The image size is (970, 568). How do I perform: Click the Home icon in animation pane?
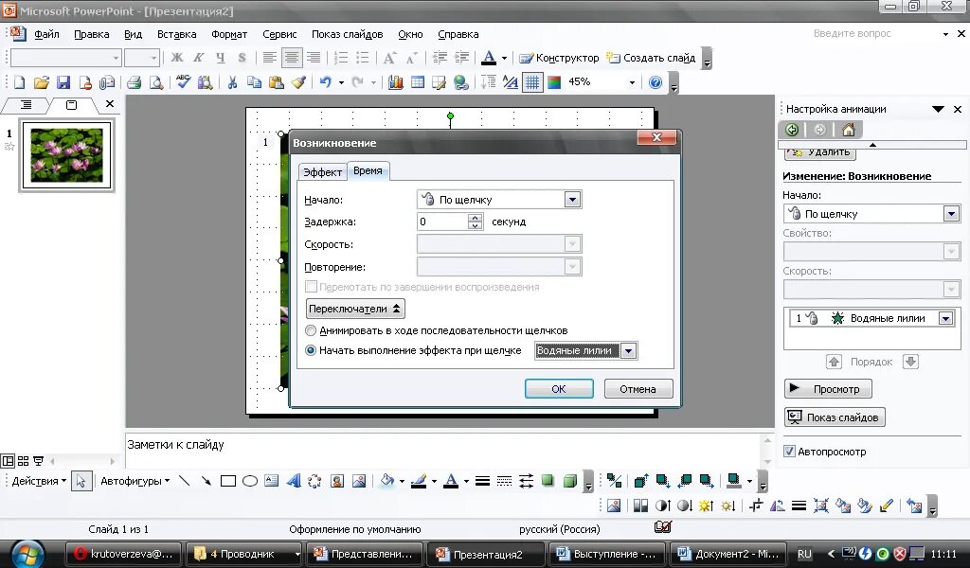pos(849,130)
